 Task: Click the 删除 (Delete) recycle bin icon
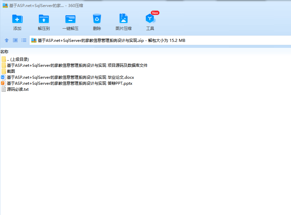97,19
